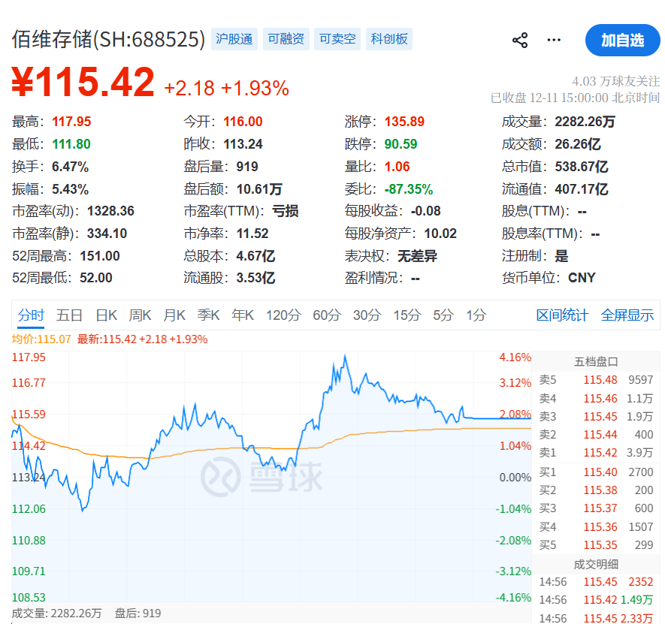Click the 沪股通 tag
The height and width of the screenshot is (624, 665).
pos(234,39)
